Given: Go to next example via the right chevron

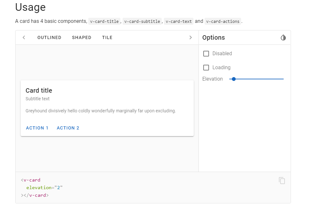Looking at the screenshot, I should point(191,37).
